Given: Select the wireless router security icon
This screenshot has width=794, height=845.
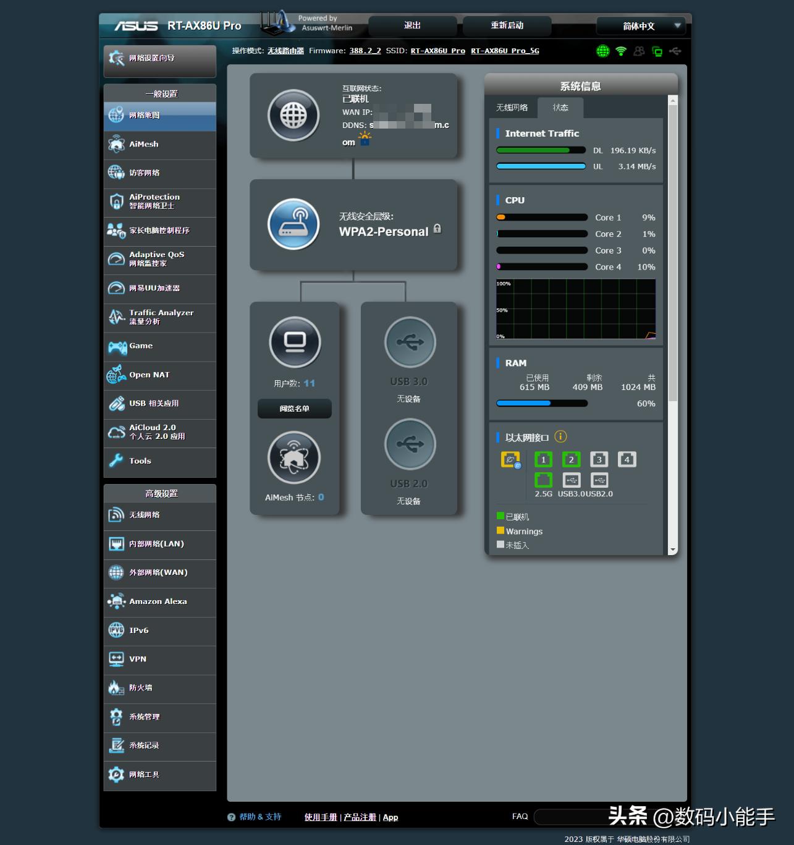Looking at the screenshot, I should [294, 224].
